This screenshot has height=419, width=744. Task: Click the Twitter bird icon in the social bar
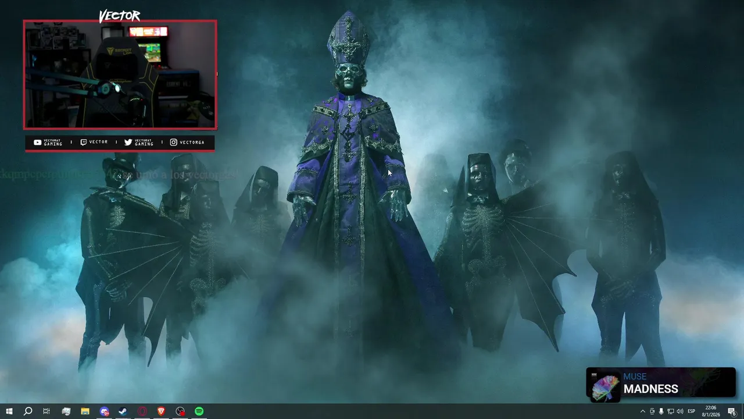point(128,142)
